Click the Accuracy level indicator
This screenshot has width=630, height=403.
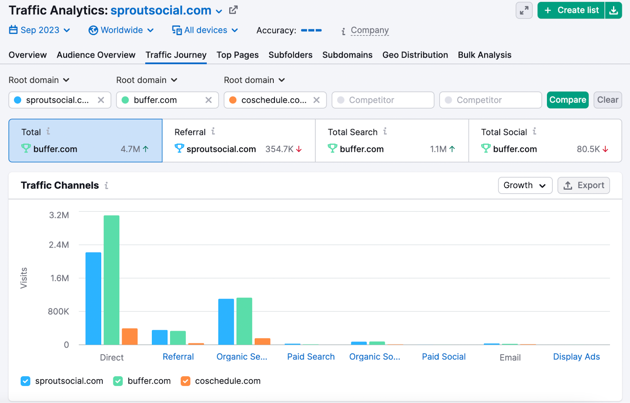click(311, 30)
